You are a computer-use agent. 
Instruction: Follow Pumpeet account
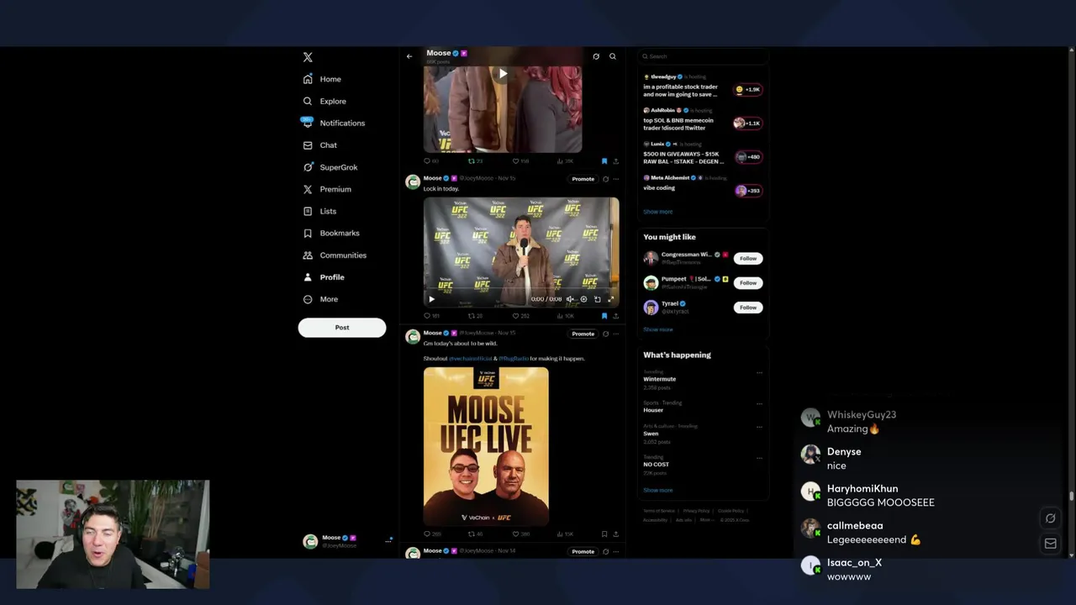coord(748,282)
